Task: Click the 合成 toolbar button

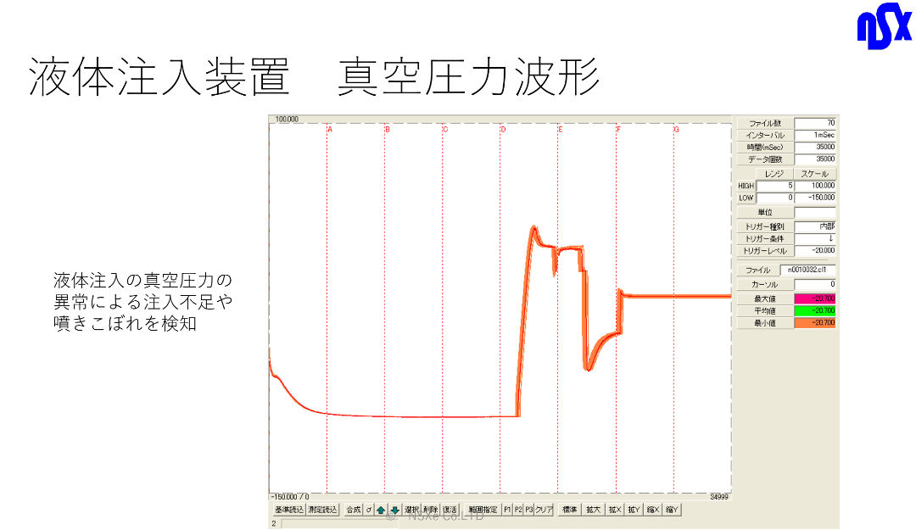Action: [354, 510]
